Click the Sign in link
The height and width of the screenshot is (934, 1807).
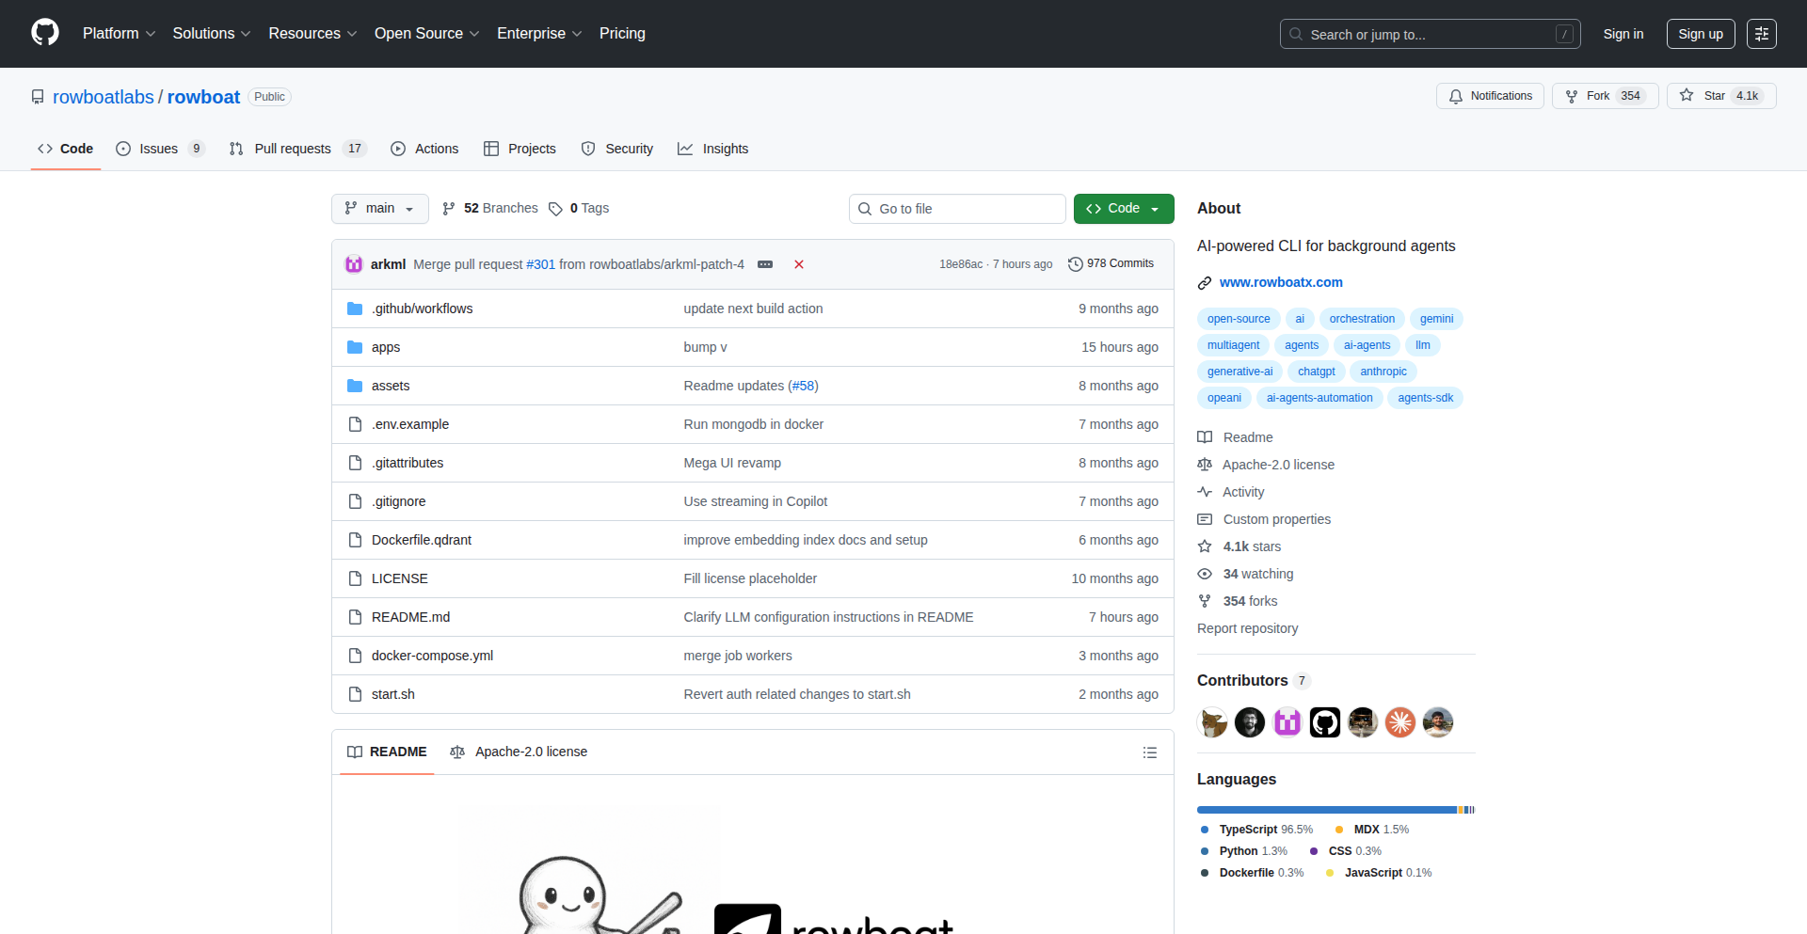1623,34
